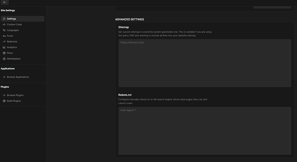Click the Fonts Aa icon
The height and width of the screenshot is (162, 297).
point(4,36)
